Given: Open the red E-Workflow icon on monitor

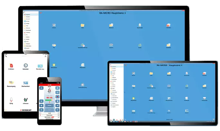Looking at the screenshot, I should tap(168, 25).
